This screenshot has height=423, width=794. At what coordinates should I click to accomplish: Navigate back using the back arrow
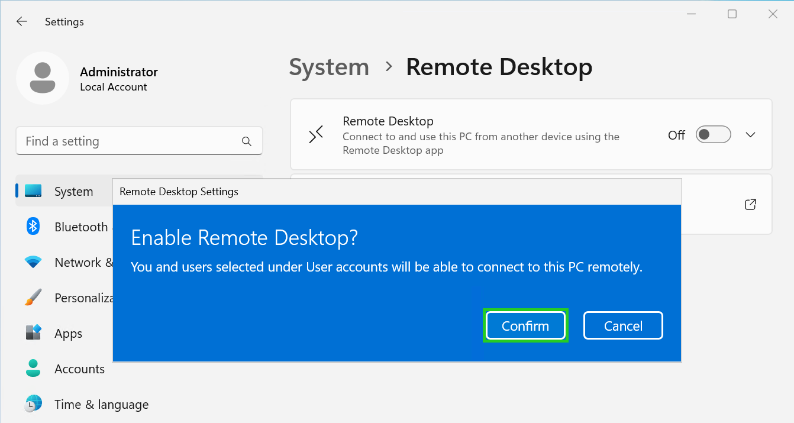pyautogui.click(x=21, y=21)
